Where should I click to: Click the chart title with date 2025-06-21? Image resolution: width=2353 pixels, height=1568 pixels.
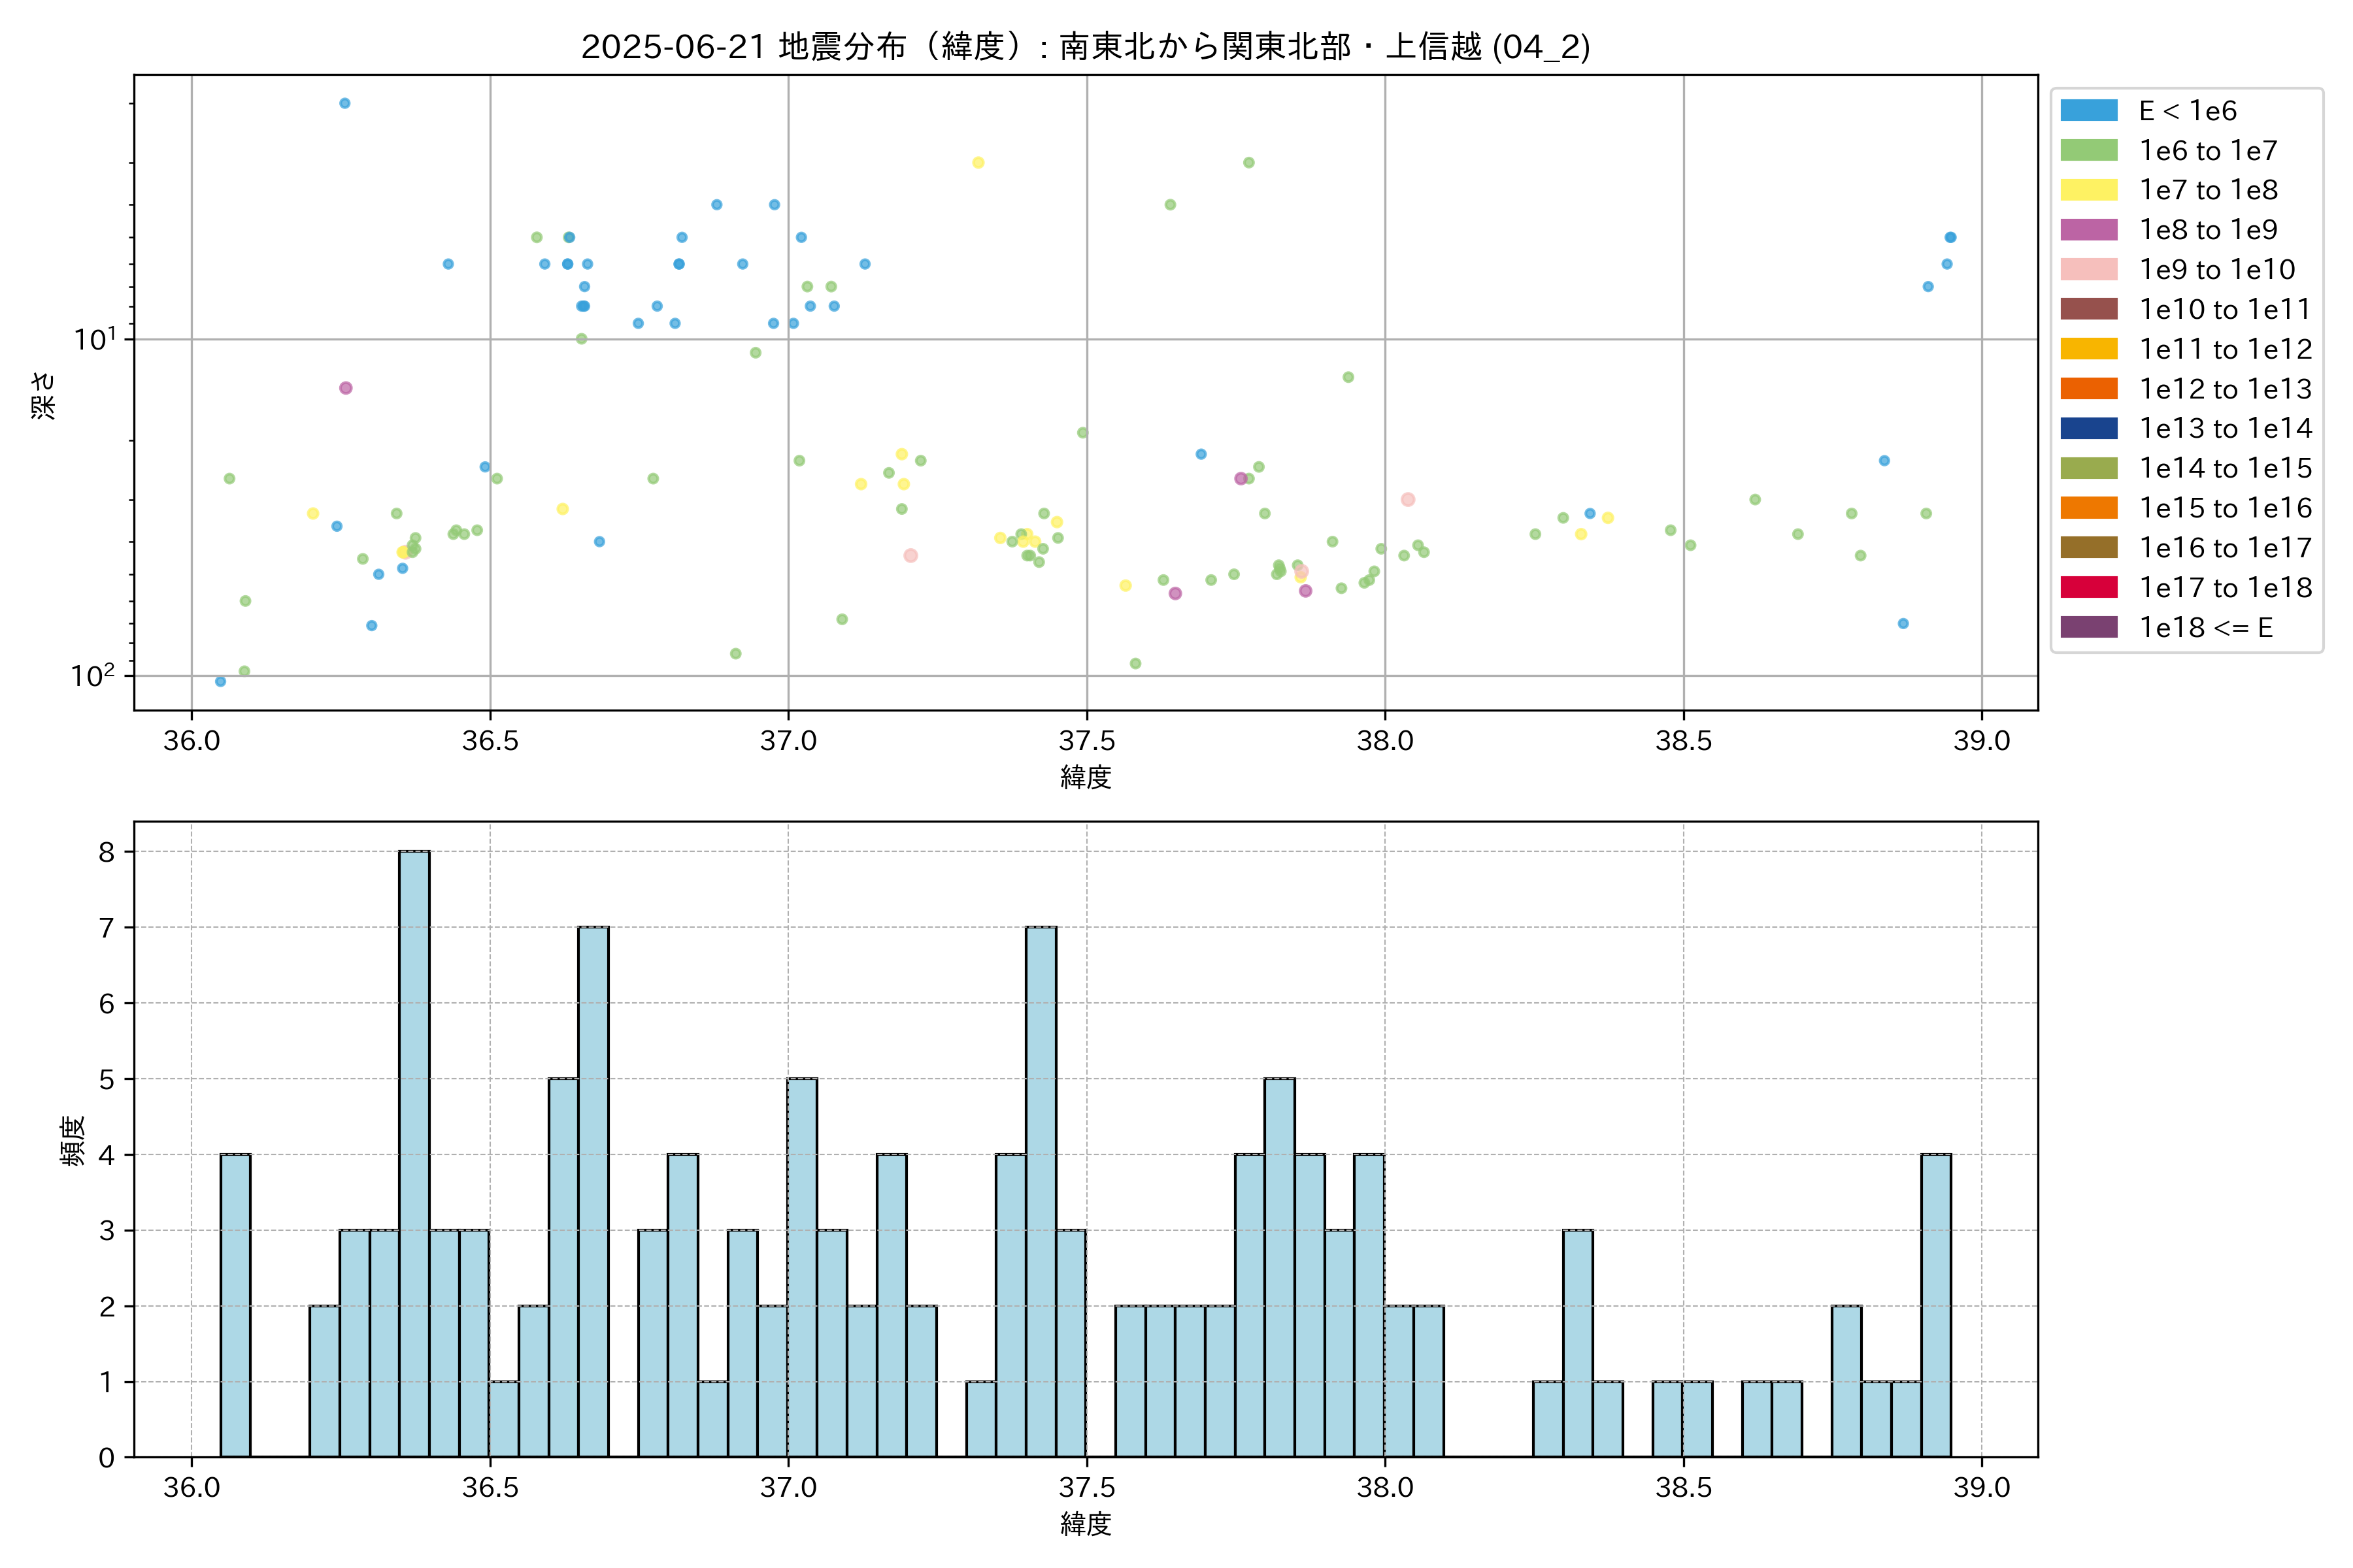(x=1086, y=46)
